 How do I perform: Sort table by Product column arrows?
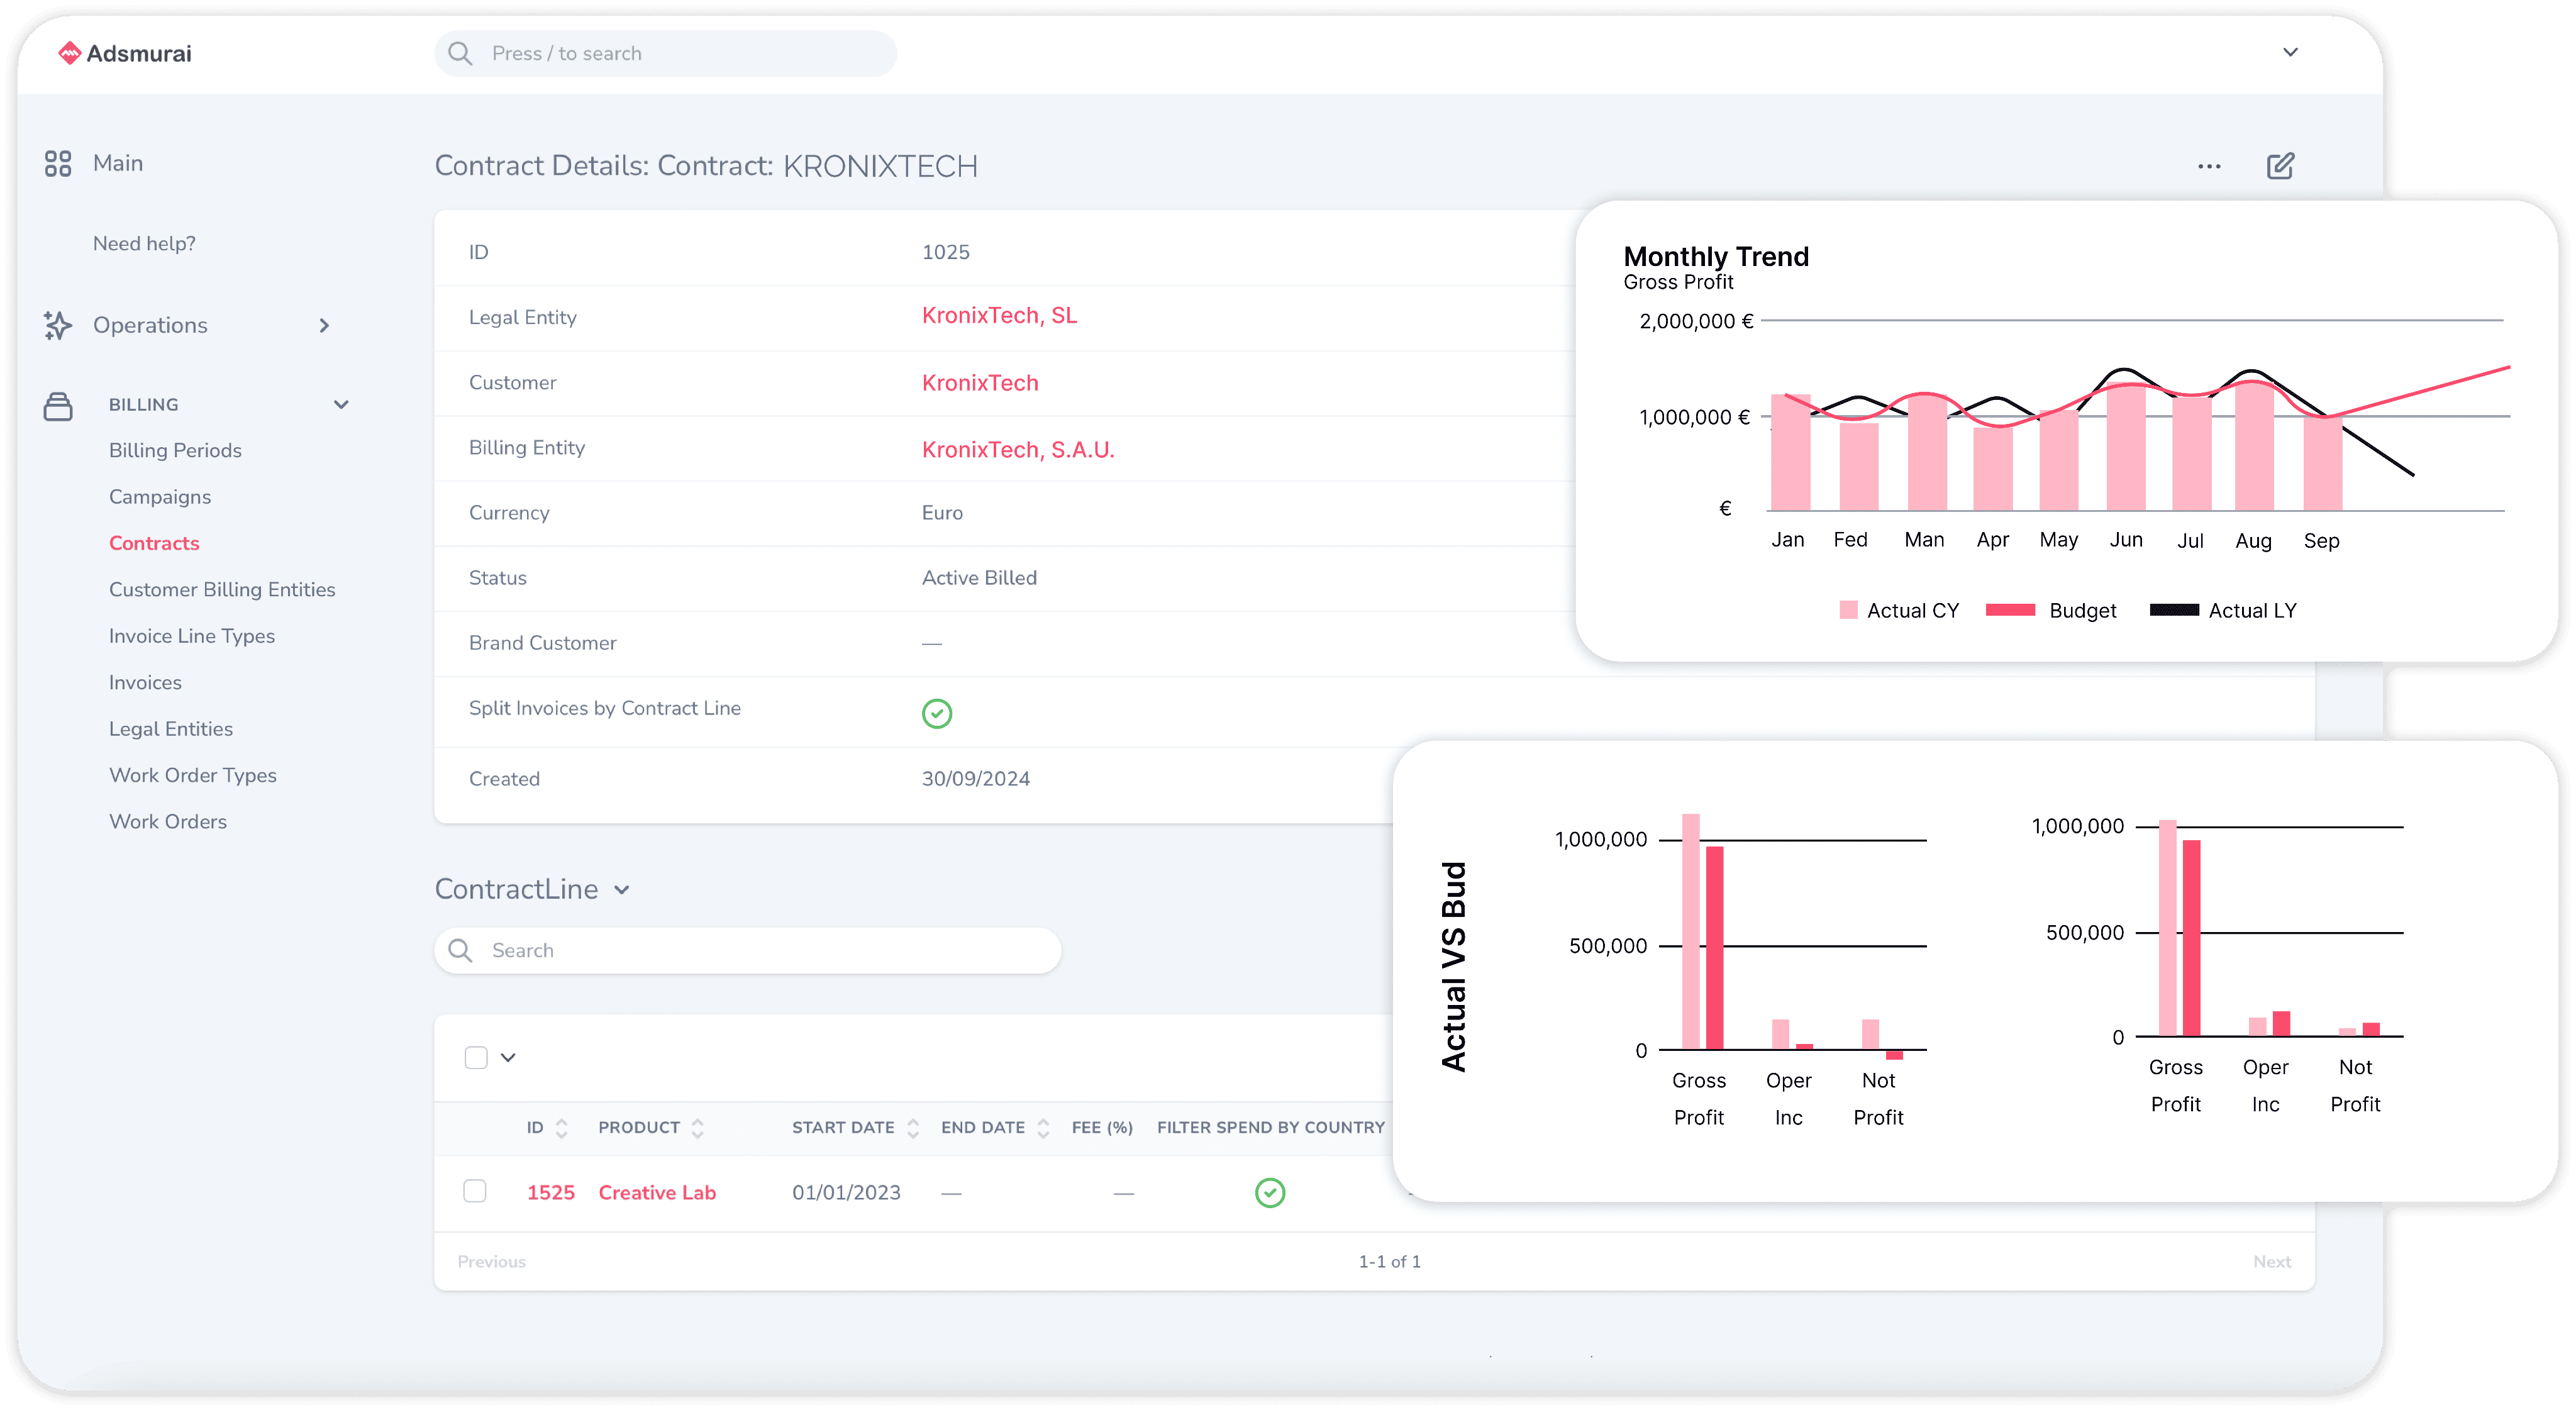point(698,1128)
